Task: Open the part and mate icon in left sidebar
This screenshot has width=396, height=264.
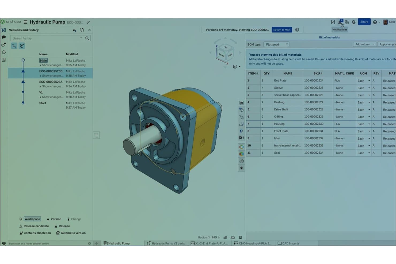Action: (4, 45)
